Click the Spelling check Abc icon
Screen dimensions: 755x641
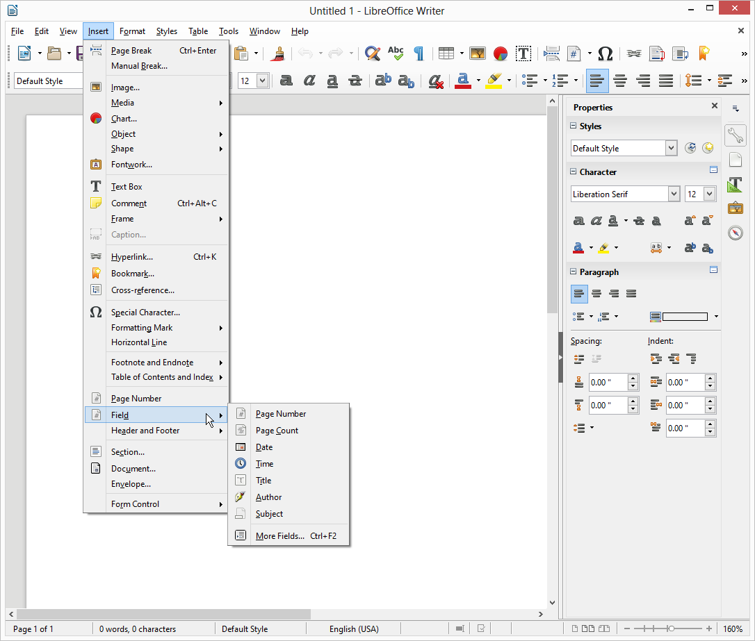(396, 53)
